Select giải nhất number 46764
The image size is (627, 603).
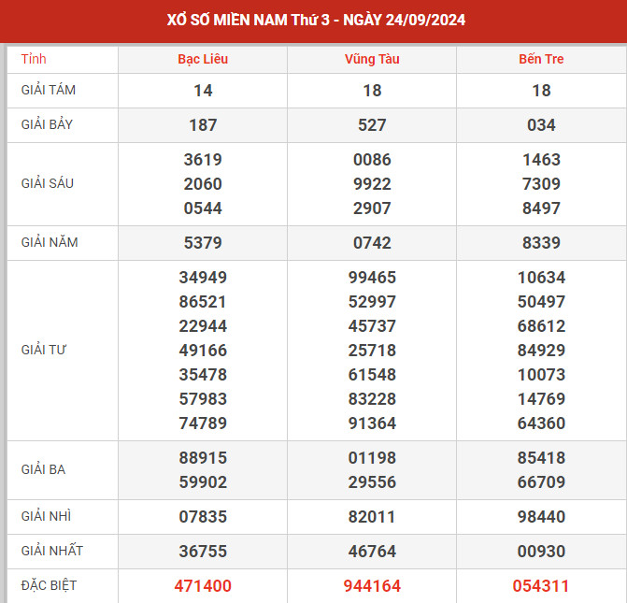click(x=372, y=551)
